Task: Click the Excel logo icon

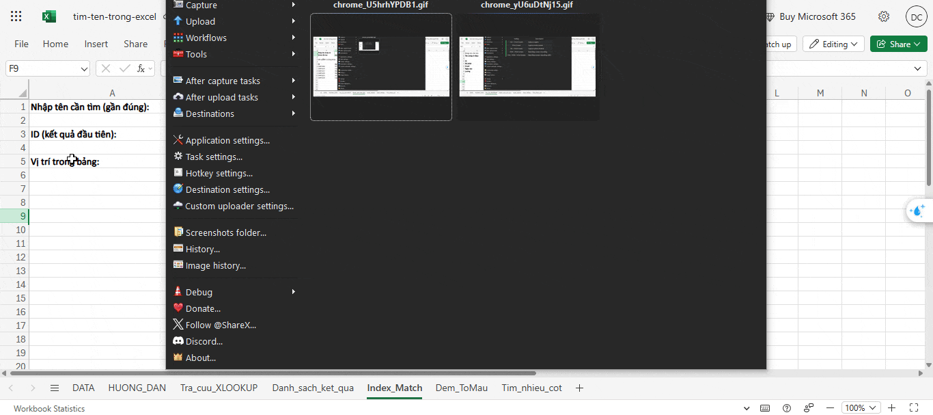Action: pyautogui.click(x=49, y=16)
